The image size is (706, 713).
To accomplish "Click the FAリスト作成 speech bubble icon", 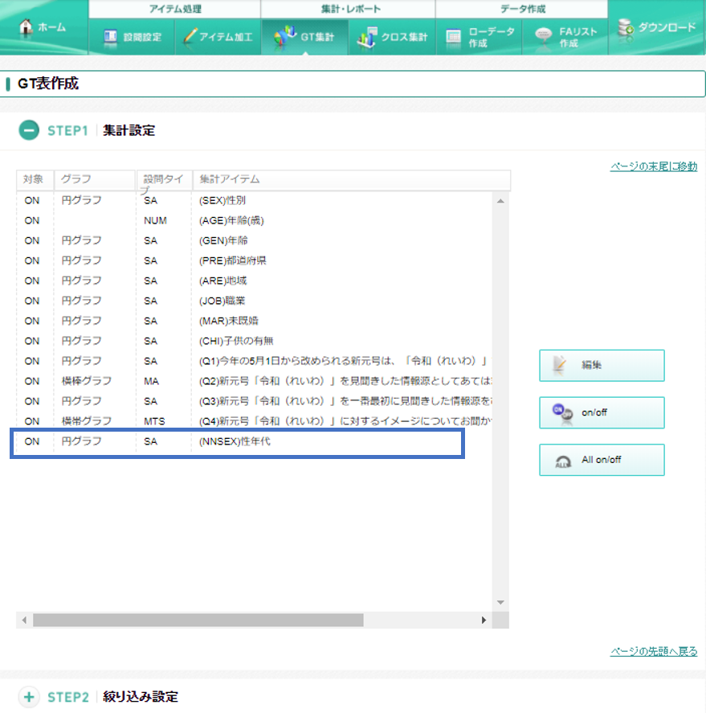I will click(544, 35).
